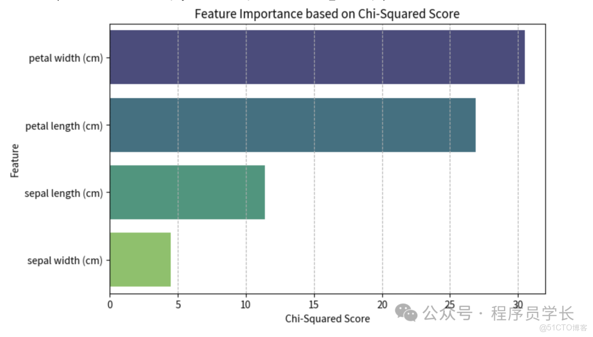Select the light green sepal width bar
Screen dimensions: 593x337
[140, 260]
